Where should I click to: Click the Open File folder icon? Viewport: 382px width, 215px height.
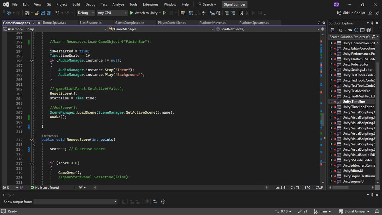tap(37, 13)
